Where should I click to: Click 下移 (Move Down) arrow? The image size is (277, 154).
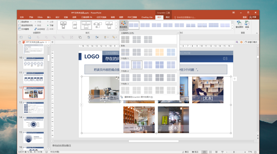(50, 25)
